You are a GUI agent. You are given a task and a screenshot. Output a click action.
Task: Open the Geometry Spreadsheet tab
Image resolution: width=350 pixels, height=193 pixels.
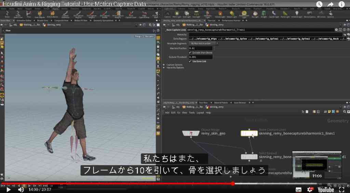pos(103,20)
